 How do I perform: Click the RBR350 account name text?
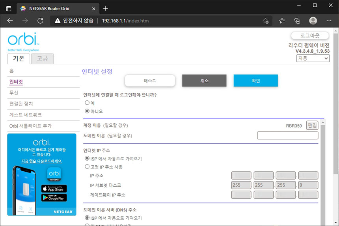click(x=294, y=126)
